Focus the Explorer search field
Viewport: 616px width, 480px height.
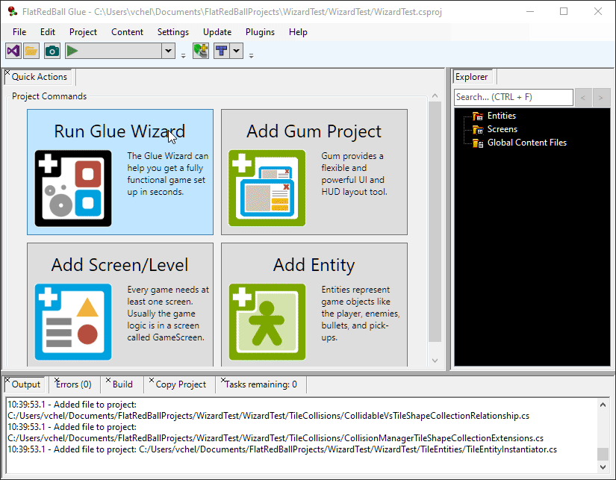(x=514, y=97)
